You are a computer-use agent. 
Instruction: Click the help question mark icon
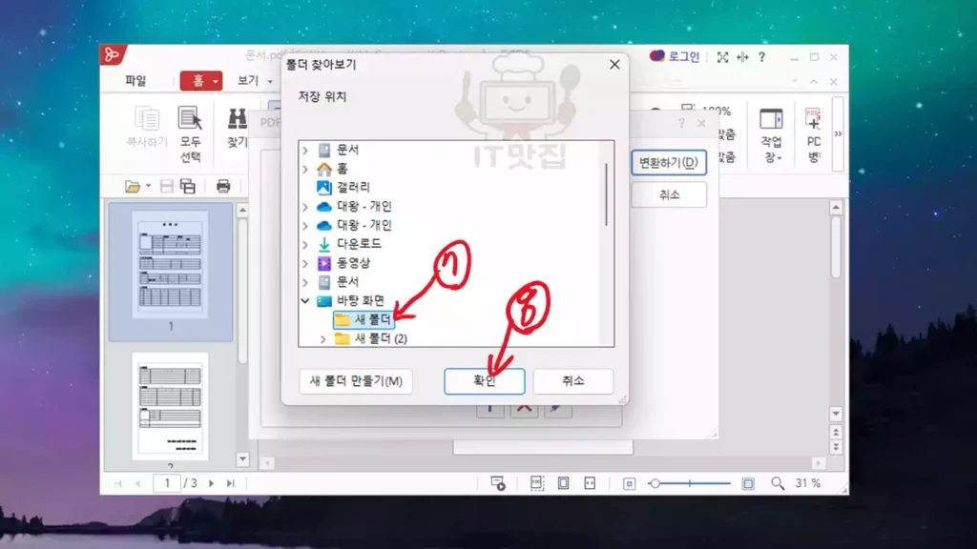761,57
